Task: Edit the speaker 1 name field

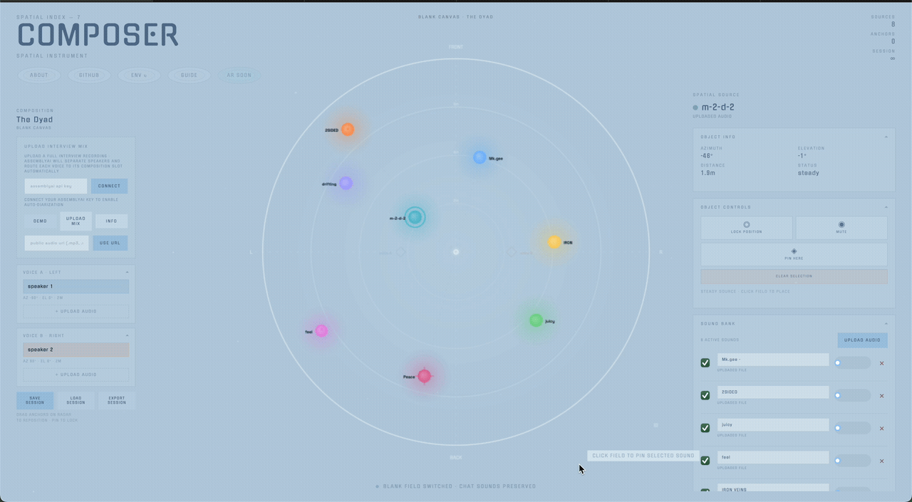Action: 76,286
